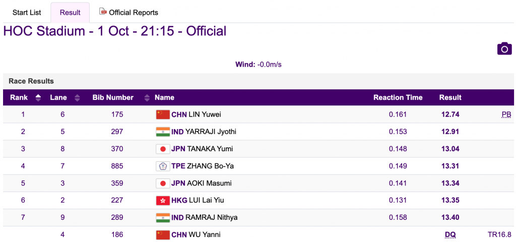Click the India flag next to YARRAJI Jyothi
This screenshot has width=516, height=242.
click(x=163, y=132)
